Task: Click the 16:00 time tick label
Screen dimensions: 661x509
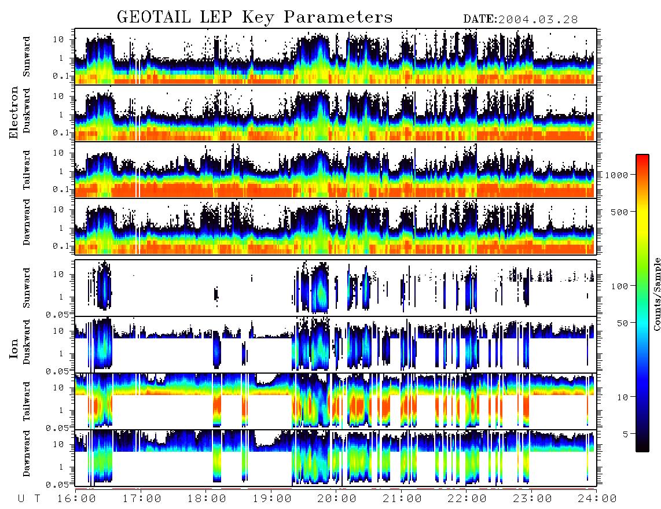Action: coord(76,499)
